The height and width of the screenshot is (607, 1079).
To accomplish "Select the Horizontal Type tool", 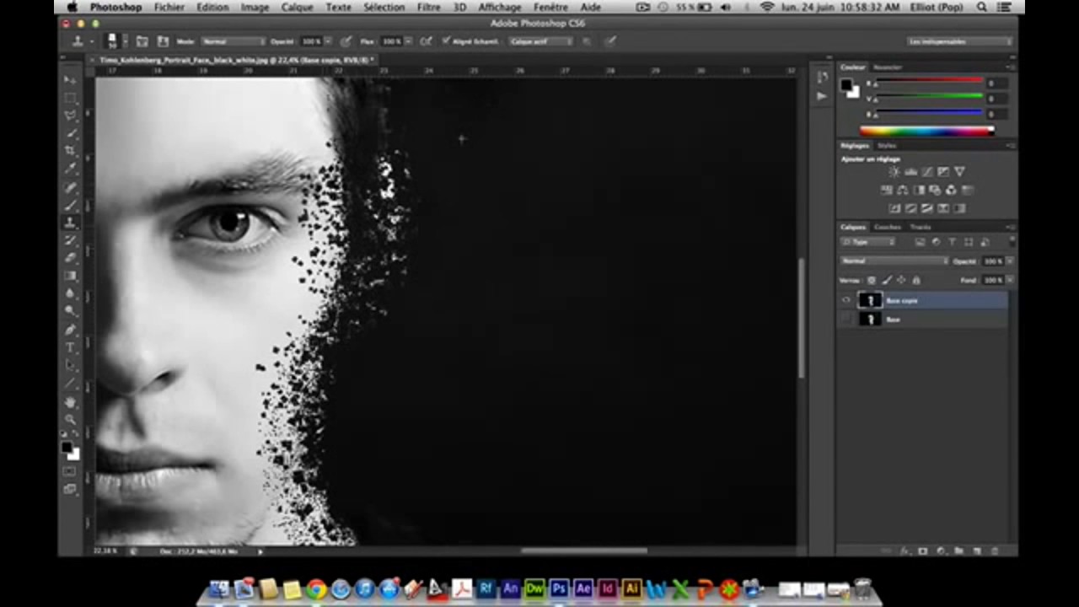I will coord(71,347).
